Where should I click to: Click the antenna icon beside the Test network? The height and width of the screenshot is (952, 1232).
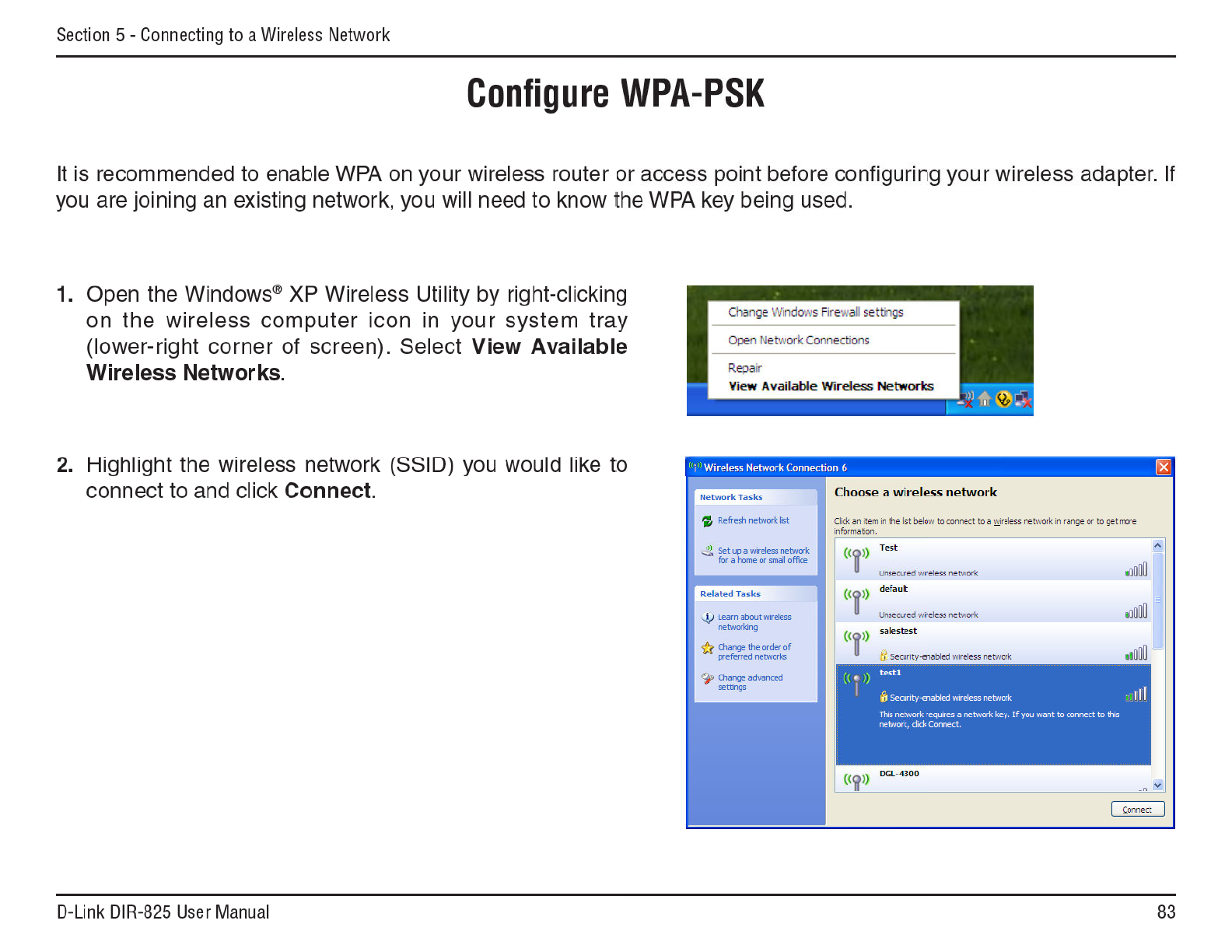(856, 559)
